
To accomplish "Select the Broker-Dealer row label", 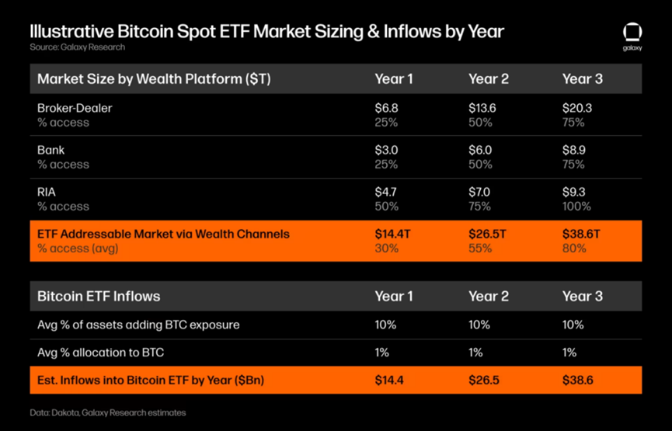I will [75, 108].
